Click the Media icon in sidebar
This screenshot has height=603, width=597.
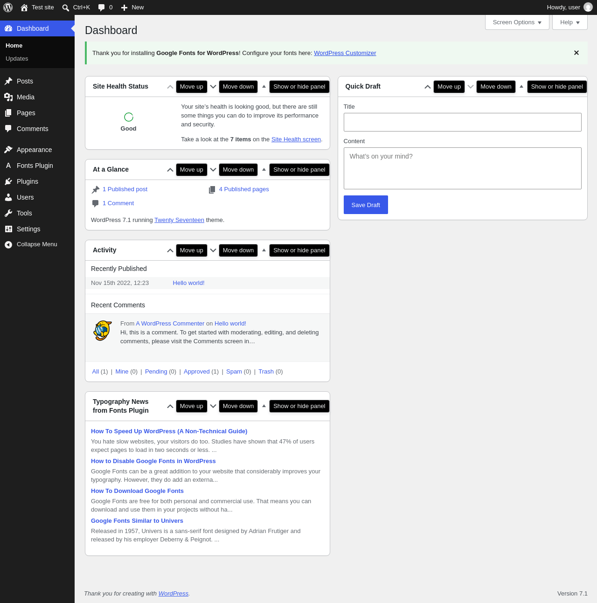click(x=8, y=97)
